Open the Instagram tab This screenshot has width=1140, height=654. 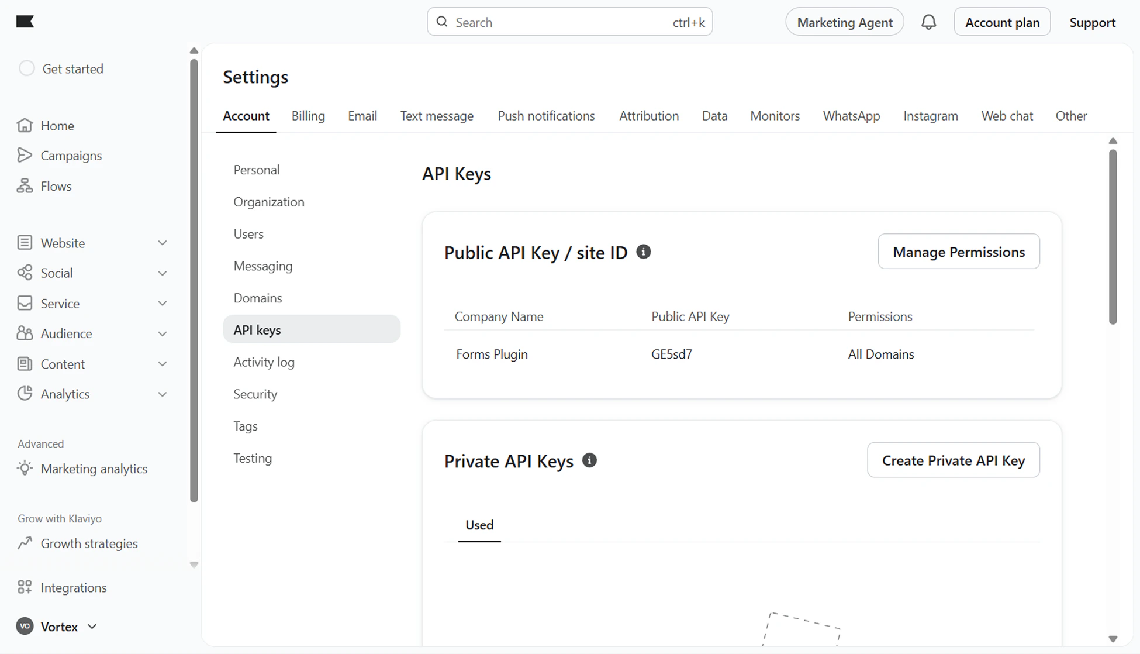pyautogui.click(x=931, y=116)
